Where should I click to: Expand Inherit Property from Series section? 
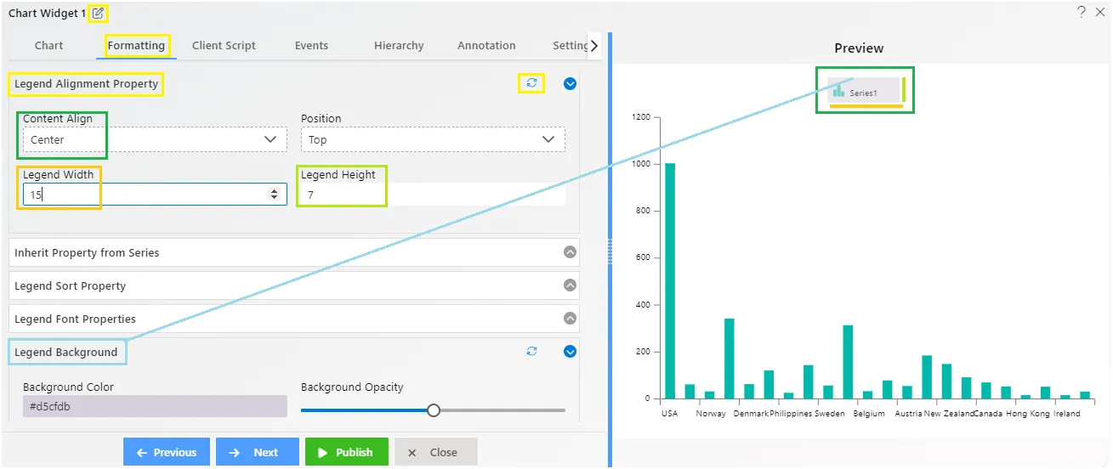571,252
